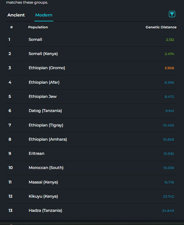Select the Ethiopian (Tigray) row

[x=91, y=125]
